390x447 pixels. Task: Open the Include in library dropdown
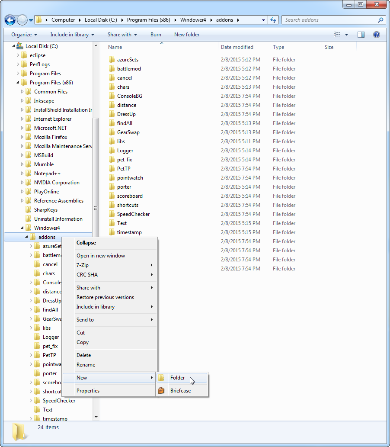pos(72,35)
